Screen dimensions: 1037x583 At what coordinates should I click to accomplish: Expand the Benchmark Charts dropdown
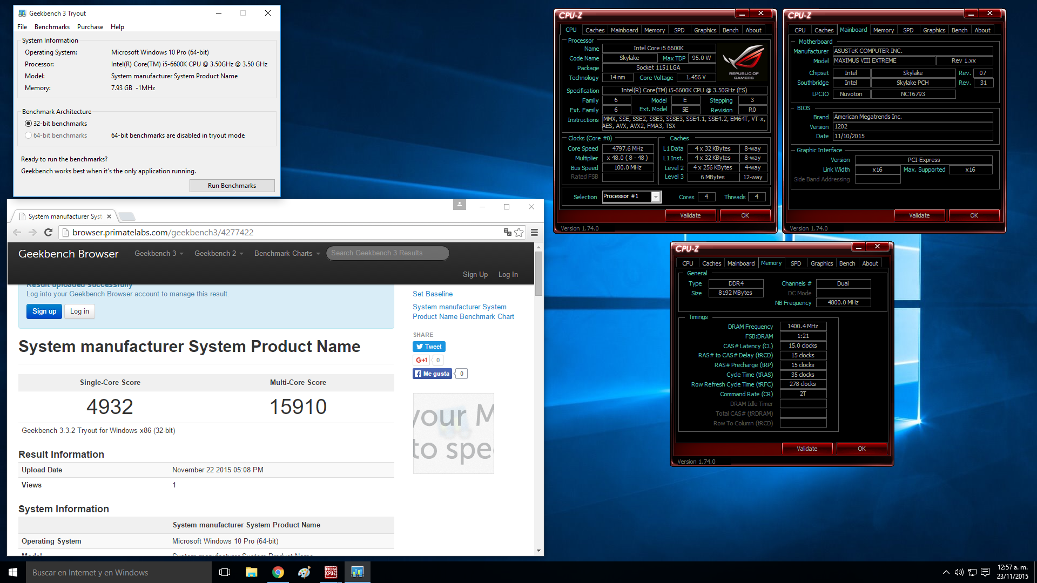[x=287, y=254]
